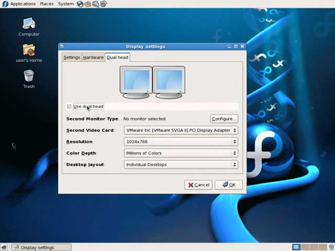Click the 'No monitor selected' text
The width and height of the screenshot is (335, 251).
[x=144, y=119]
